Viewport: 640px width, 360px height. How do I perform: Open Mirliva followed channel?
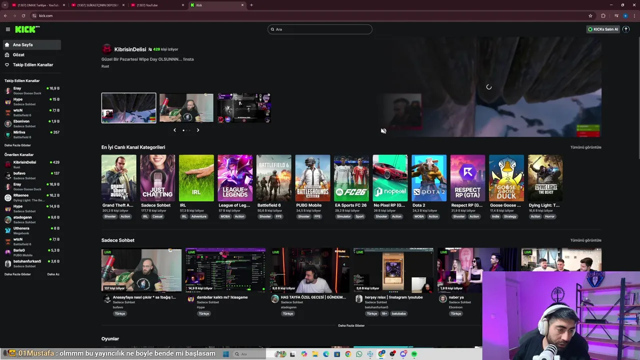point(31,134)
